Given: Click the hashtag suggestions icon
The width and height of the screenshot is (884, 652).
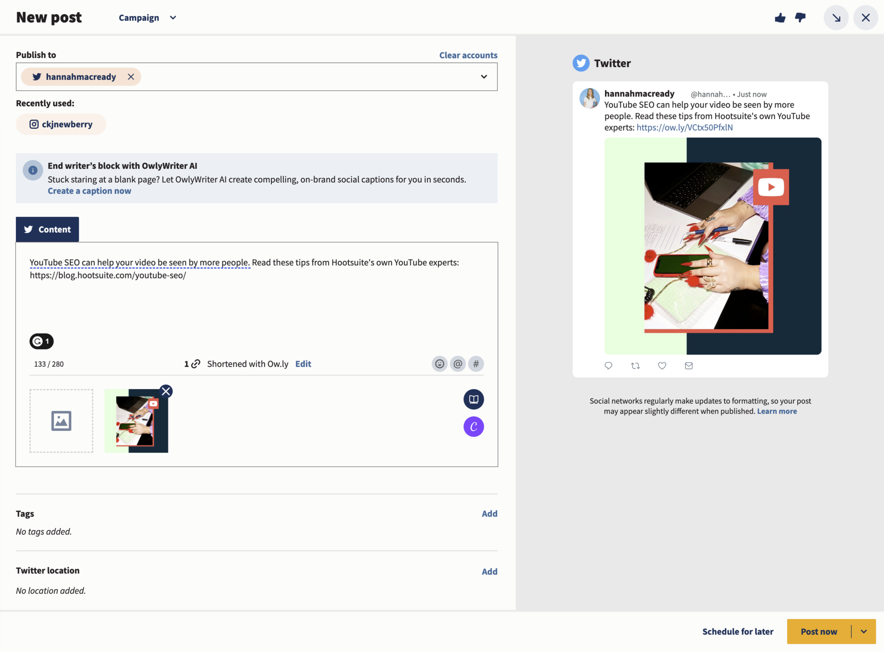Looking at the screenshot, I should (x=476, y=364).
